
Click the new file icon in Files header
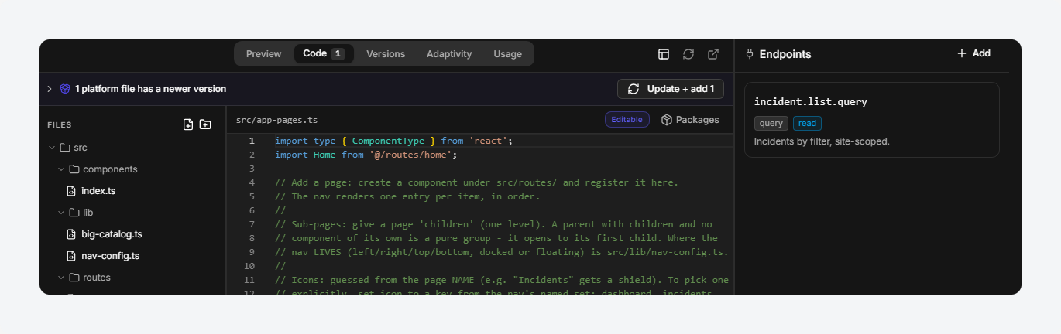tap(188, 124)
